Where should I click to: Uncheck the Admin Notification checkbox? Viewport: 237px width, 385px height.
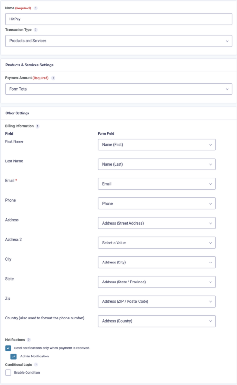click(x=13, y=356)
